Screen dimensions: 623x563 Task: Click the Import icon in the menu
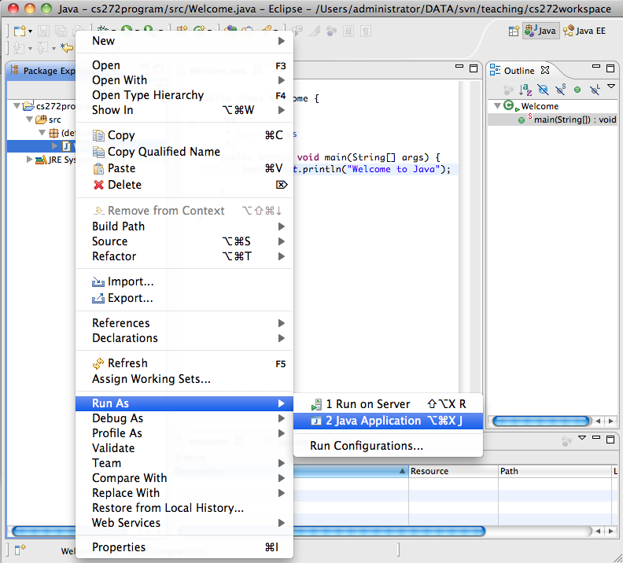98,281
